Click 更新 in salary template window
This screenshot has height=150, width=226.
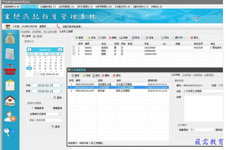[x=75, y=75]
